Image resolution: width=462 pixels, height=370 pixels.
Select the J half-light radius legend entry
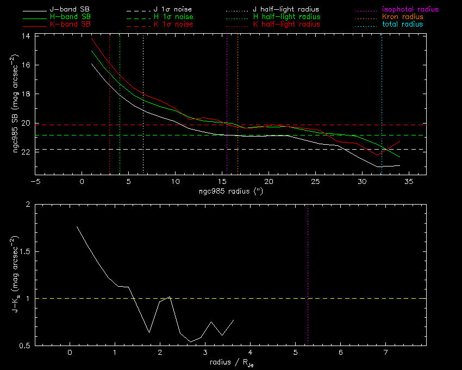286,10
